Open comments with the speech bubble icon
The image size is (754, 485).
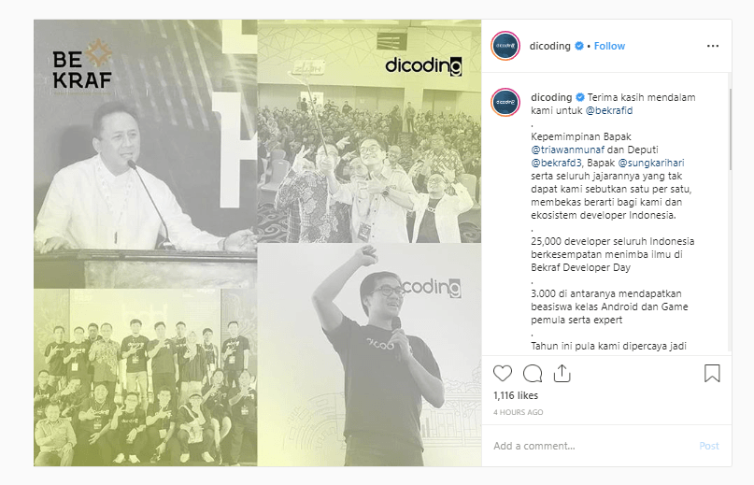tap(533, 374)
